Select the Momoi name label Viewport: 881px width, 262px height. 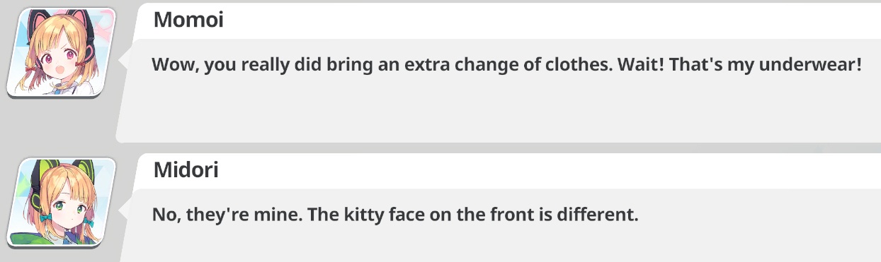188,20
